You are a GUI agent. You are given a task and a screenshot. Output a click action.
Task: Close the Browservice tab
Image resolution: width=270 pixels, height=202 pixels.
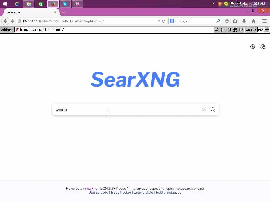(x=55, y=12)
